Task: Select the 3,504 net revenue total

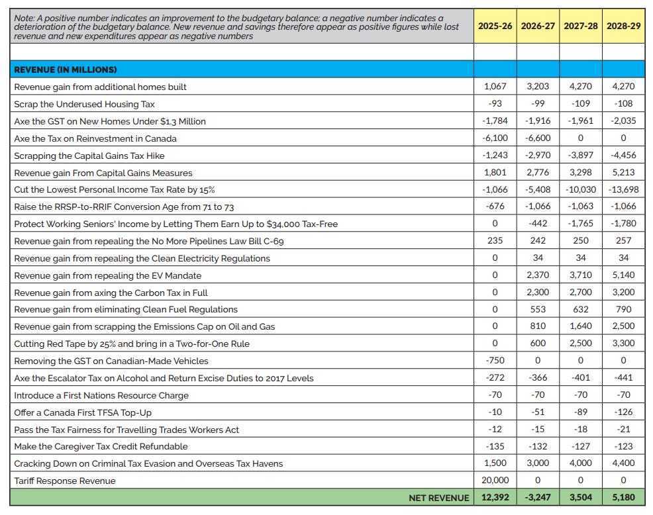Action: pyautogui.click(x=581, y=498)
